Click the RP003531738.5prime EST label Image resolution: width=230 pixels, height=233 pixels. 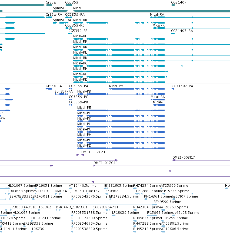pos(89,213)
